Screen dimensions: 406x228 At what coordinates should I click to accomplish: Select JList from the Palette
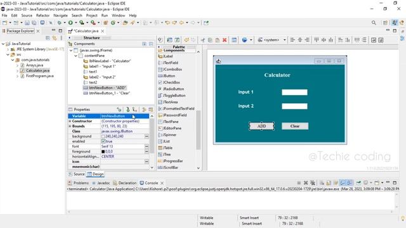tap(164, 141)
